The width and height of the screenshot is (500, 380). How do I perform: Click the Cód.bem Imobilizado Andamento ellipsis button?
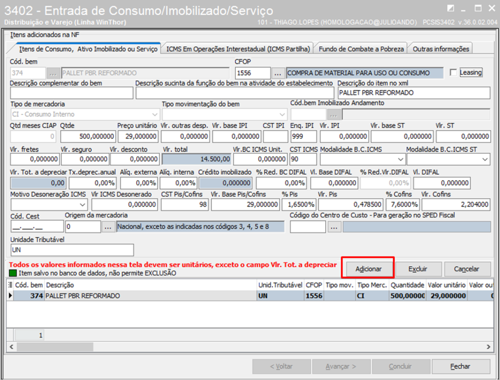pos(334,115)
